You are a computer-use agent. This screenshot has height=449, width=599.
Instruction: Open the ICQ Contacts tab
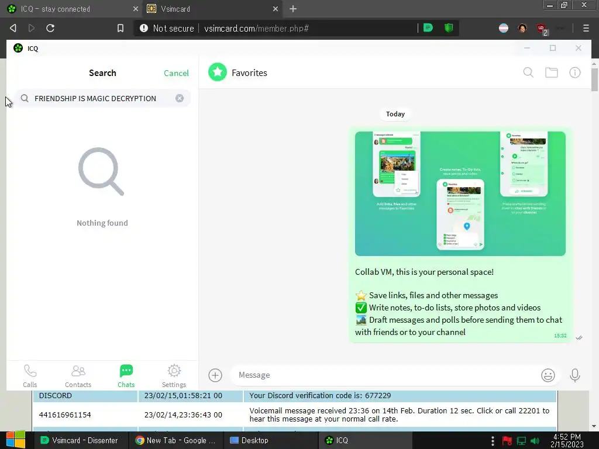(x=78, y=376)
